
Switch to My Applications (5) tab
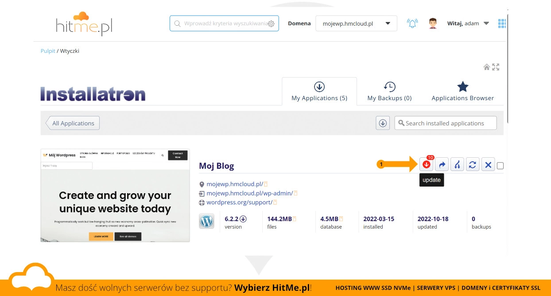click(319, 91)
